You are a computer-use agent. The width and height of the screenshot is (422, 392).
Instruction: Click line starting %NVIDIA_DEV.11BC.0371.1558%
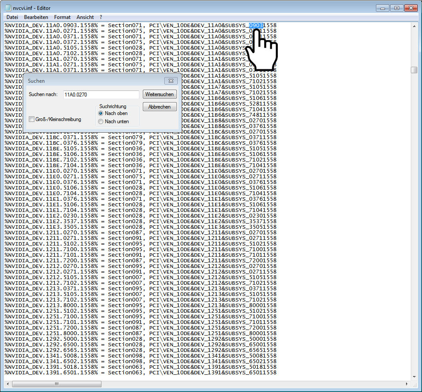pos(141,137)
